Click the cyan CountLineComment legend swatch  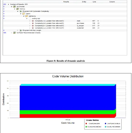[x=105, y=127]
